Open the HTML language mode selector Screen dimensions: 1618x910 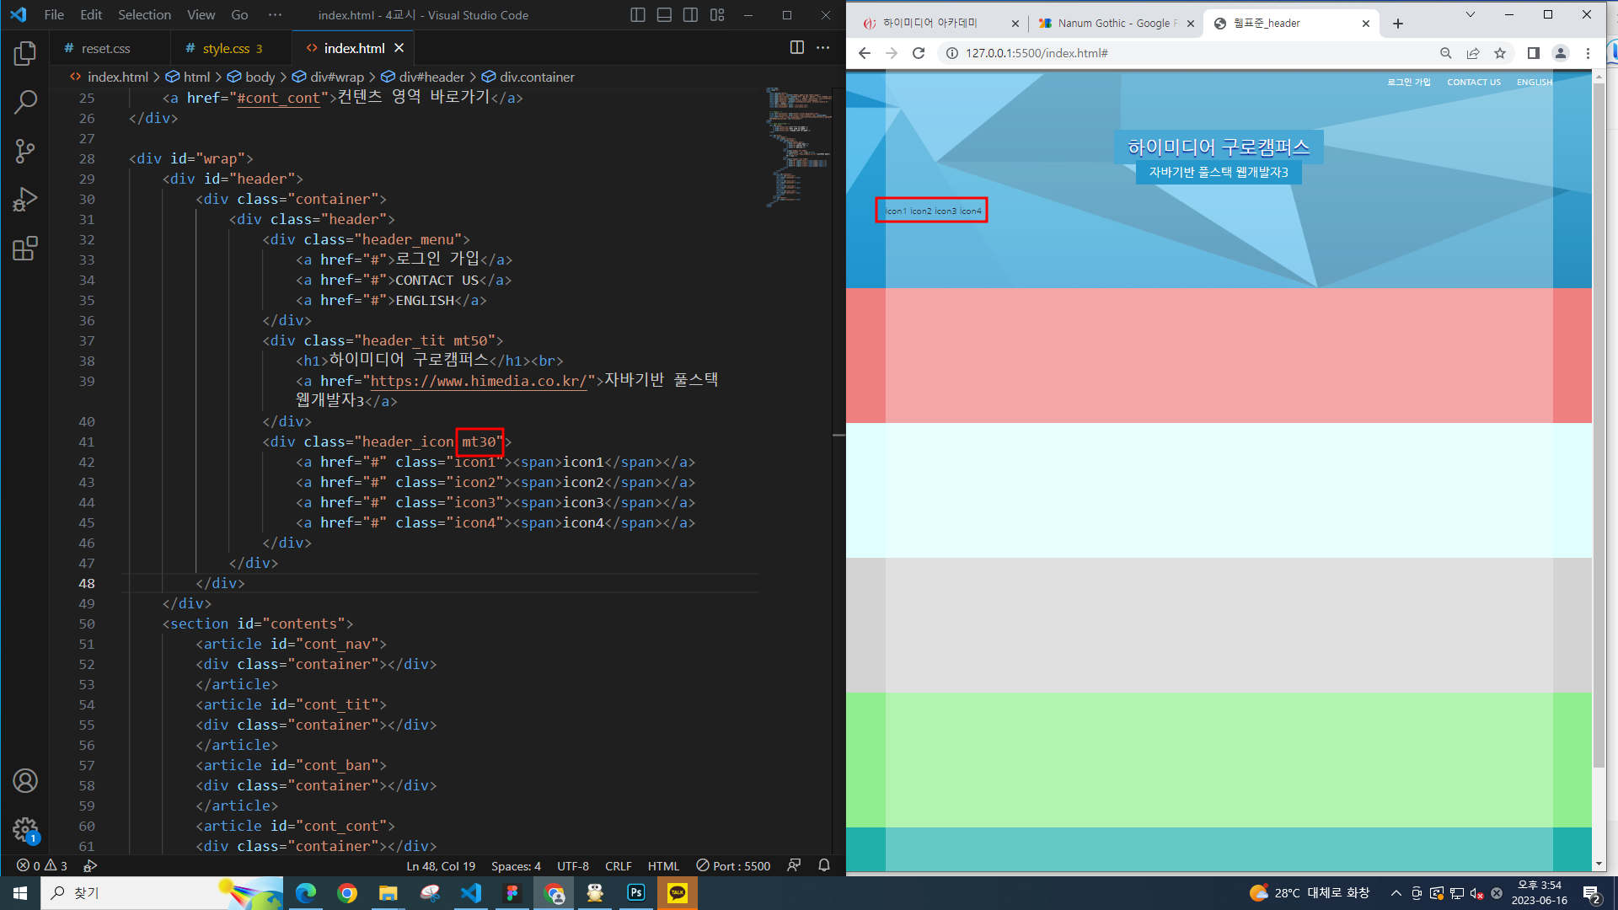(x=663, y=866)
